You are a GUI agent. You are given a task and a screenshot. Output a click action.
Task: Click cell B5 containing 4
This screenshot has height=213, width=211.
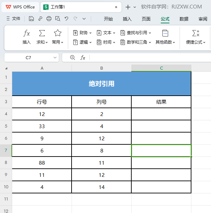tap(102, 126)
